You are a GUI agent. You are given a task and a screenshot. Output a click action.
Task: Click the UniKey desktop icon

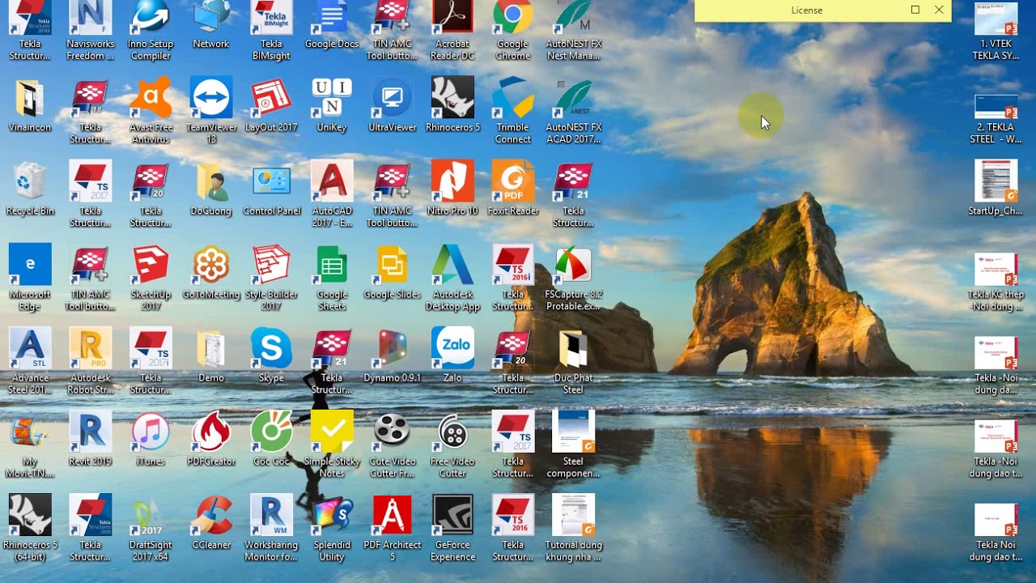coord(332,105)
